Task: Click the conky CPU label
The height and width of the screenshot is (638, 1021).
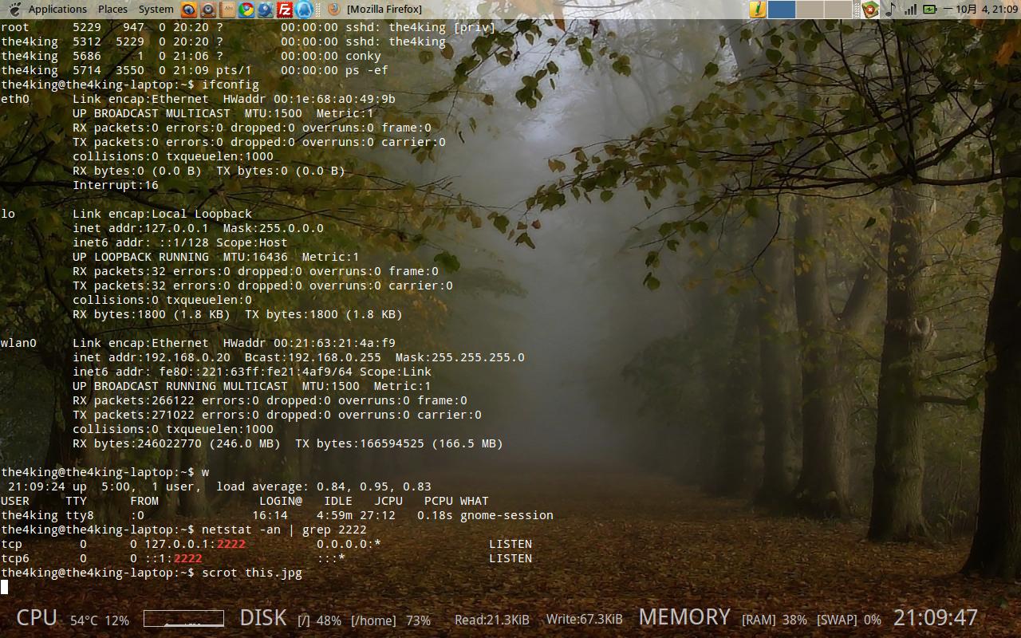Action: (37, 618)
